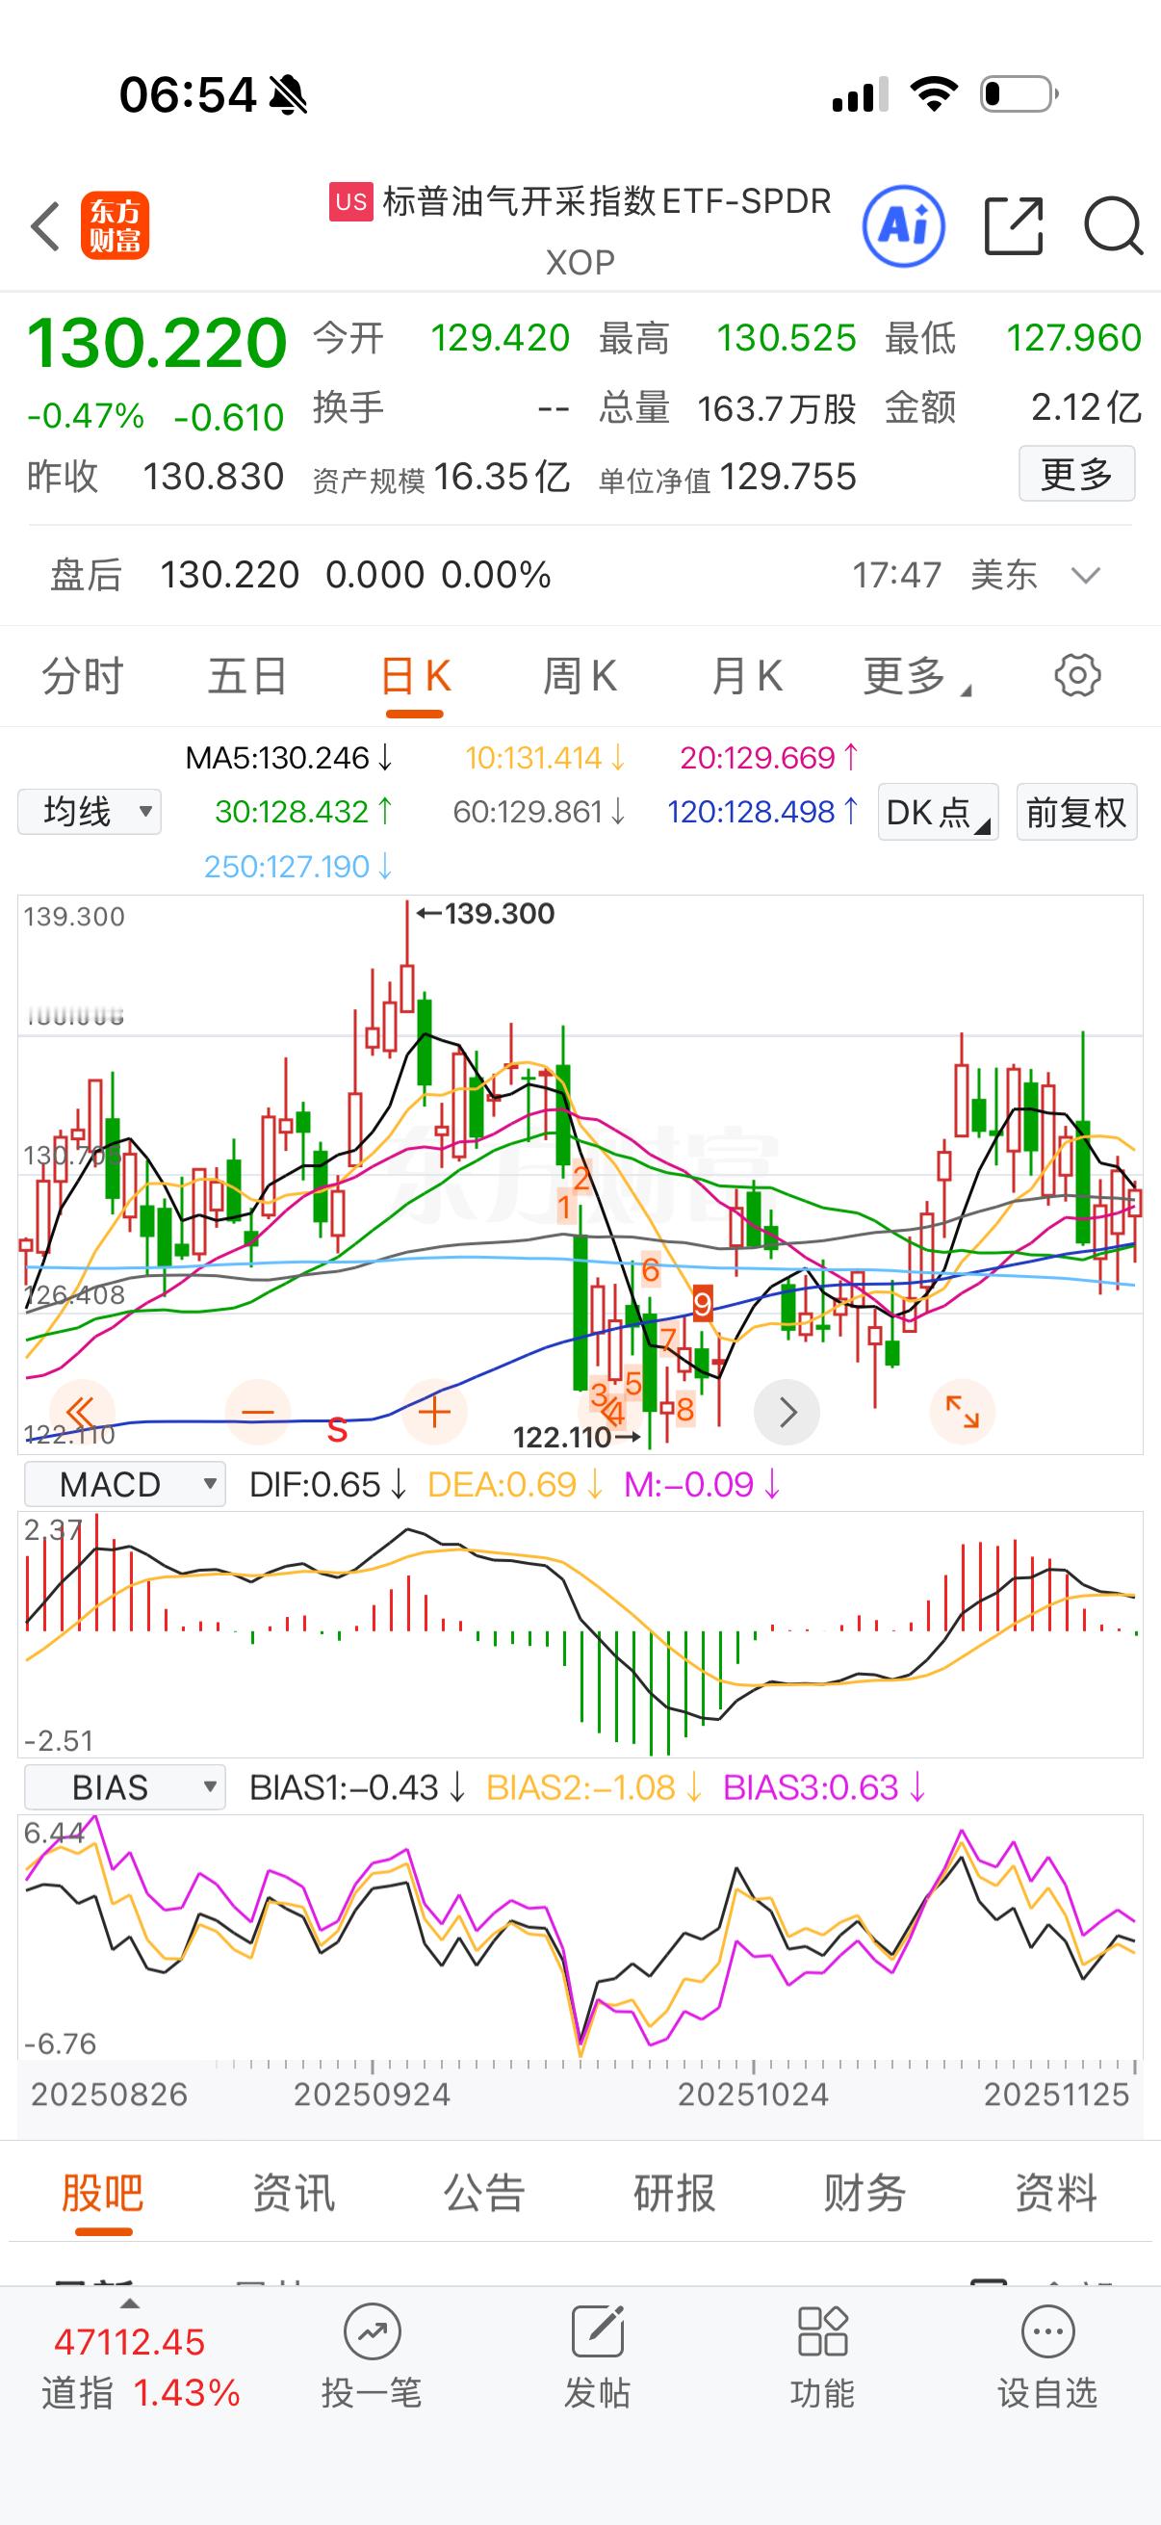Screen dimensions: 1161x2525
Task: Tap the US market badge
Action: pyautogui.click(x=350, y=202)
